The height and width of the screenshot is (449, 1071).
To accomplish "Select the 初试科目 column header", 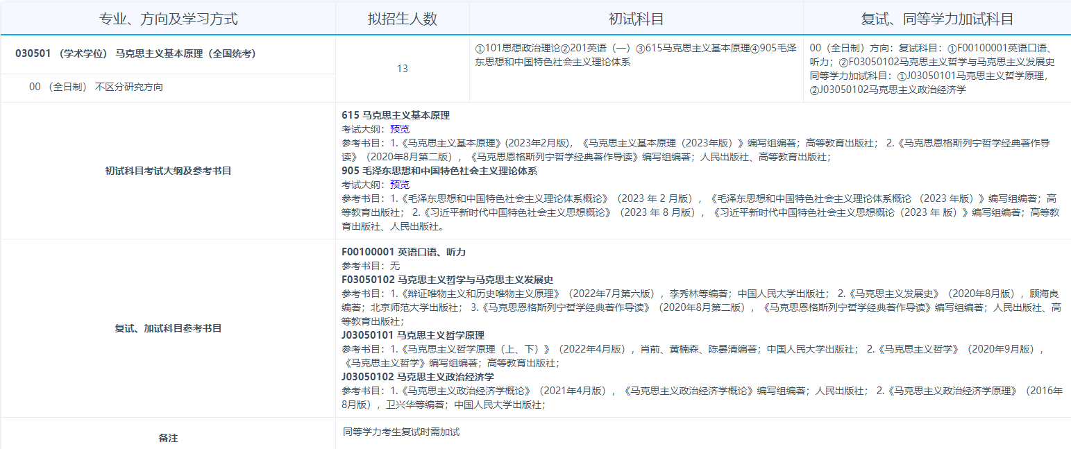I will [x=636, y=19].
